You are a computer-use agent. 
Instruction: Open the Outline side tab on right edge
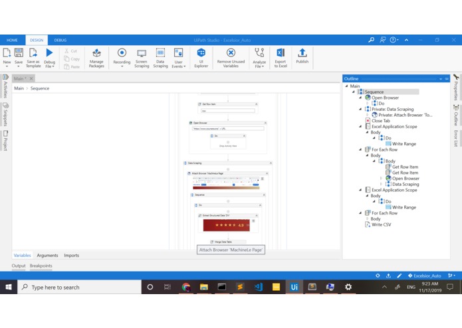point(456,116)
